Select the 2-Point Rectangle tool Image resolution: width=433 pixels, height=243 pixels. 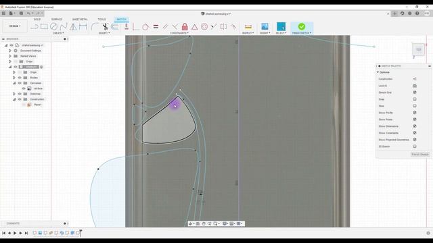44,27
